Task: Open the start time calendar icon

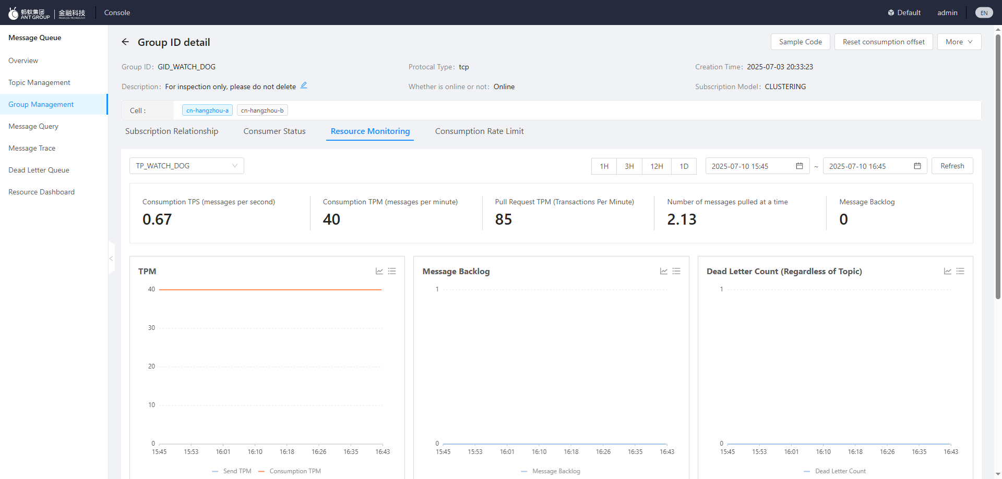Action: 799,166
